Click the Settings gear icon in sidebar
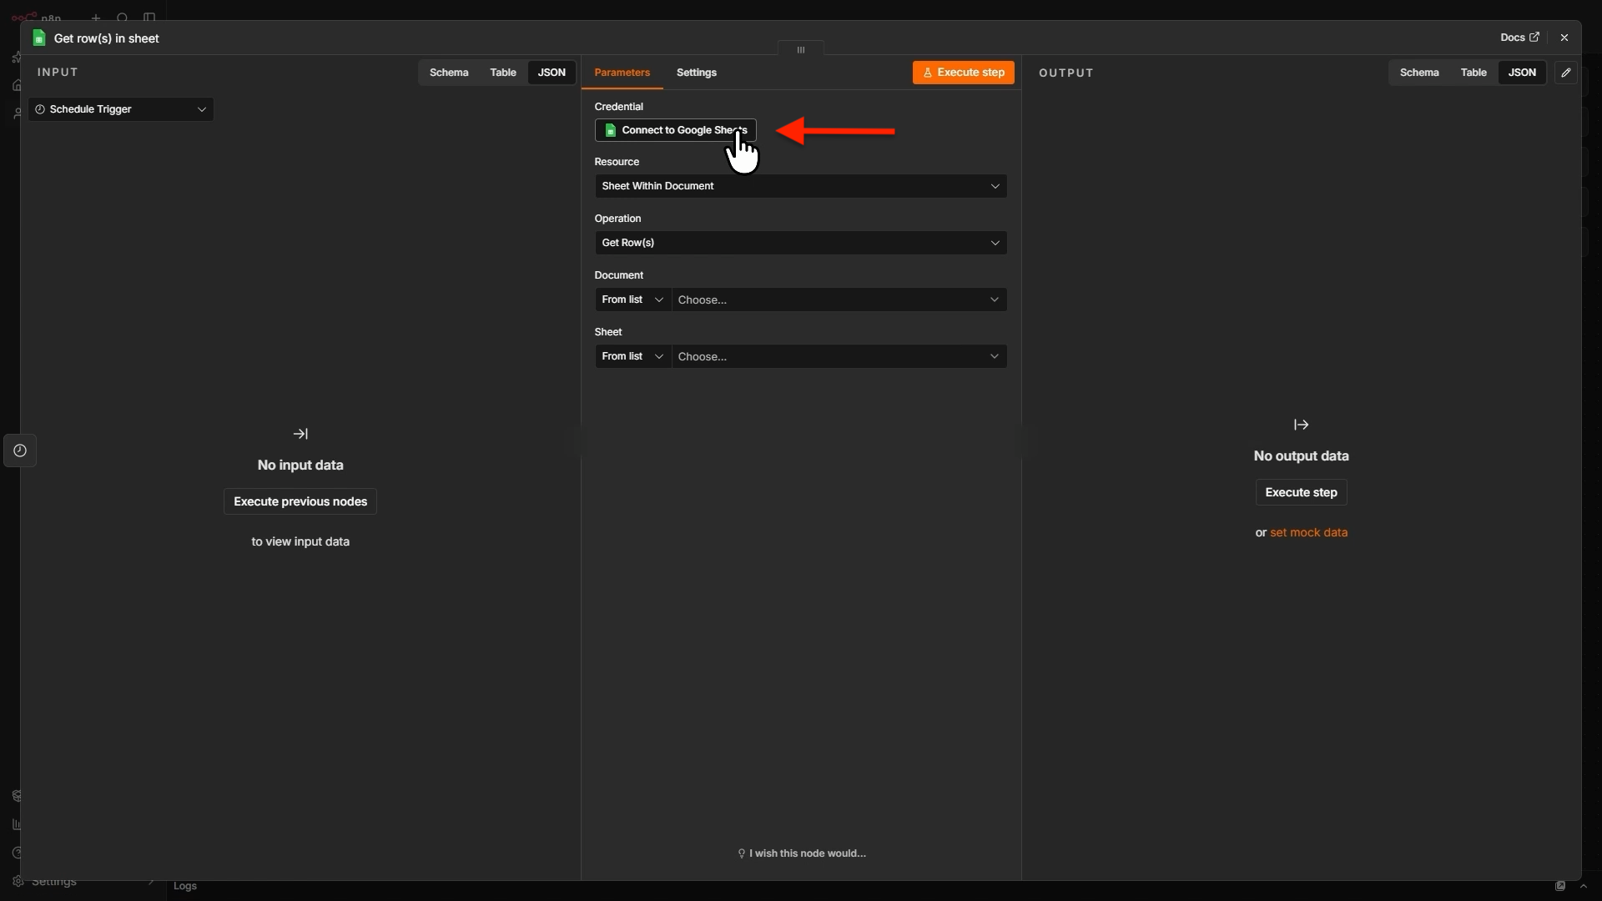The width and height of the screenshot is (1602, 901). (x=18, y=881)
